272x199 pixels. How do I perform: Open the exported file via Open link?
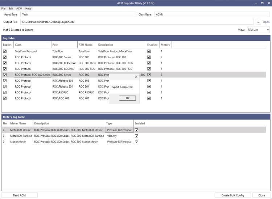266,22
